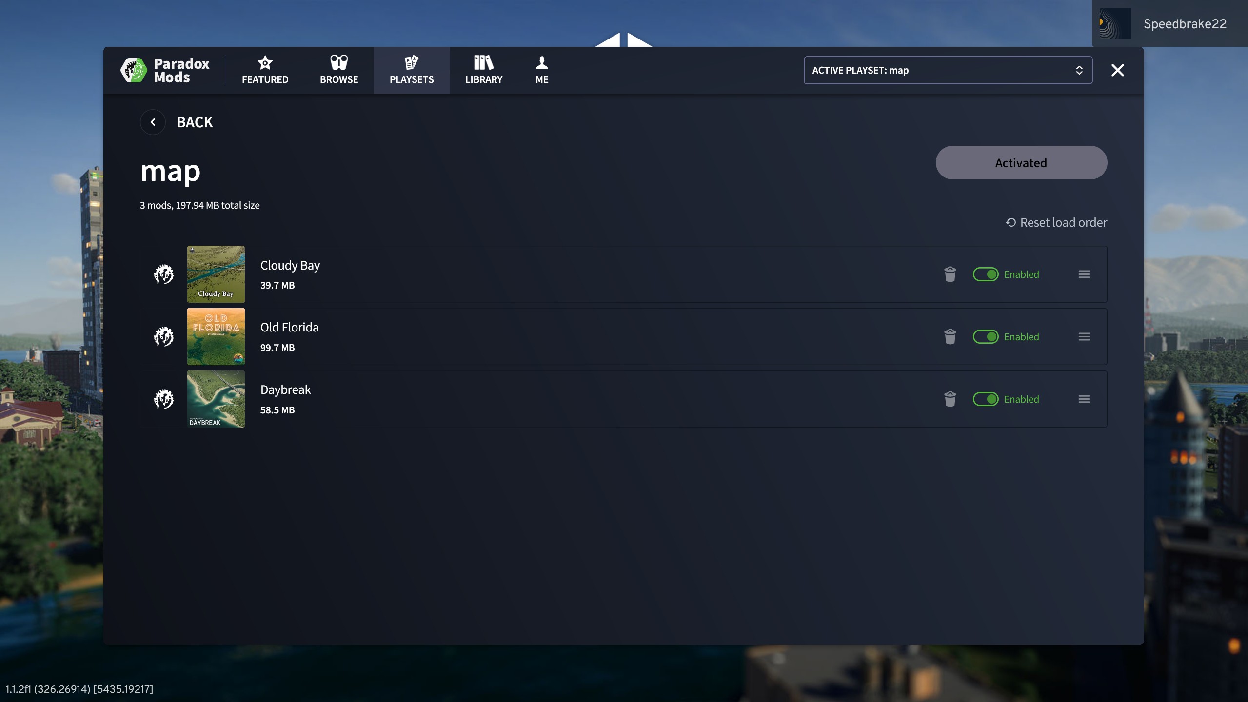The height and width of the screenshot is (702, 1248).
Task: Disable the Daybreak mod
Action: (x=987, y=399)
